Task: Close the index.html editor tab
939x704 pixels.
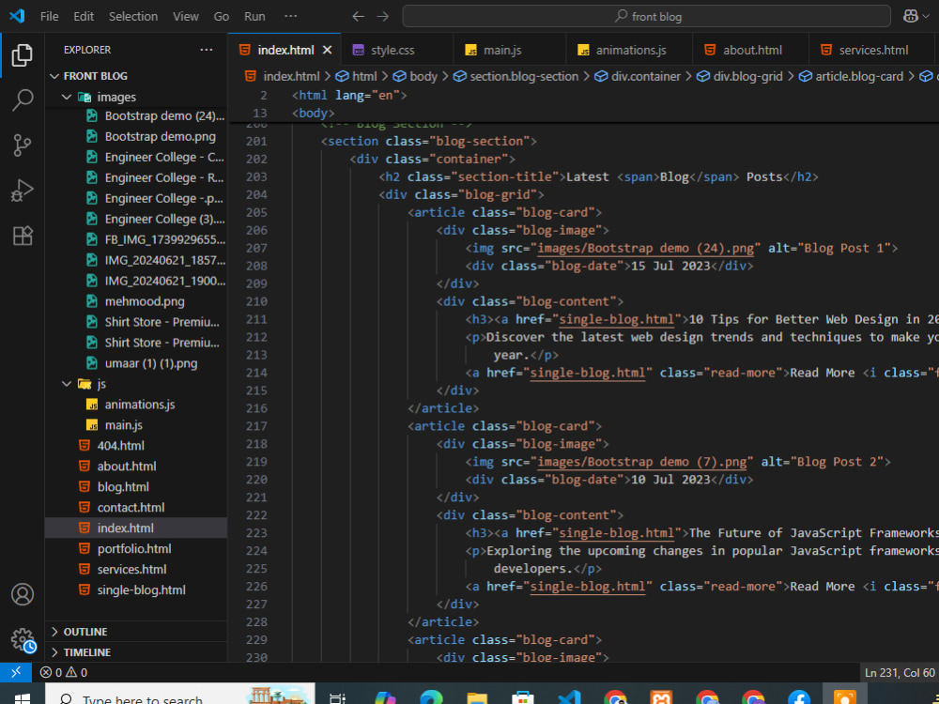Action: click(327, 51)
